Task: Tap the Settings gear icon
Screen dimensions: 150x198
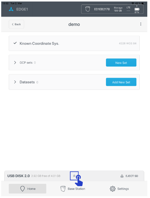Action: pyautogui.click(x=113, y=189)
